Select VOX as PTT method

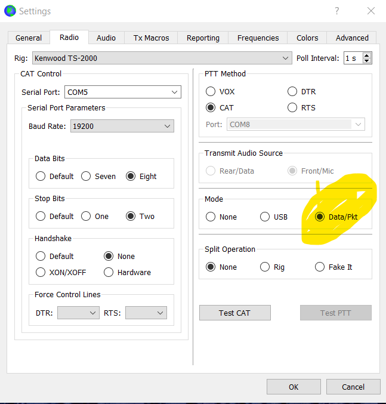pos(211,92)
